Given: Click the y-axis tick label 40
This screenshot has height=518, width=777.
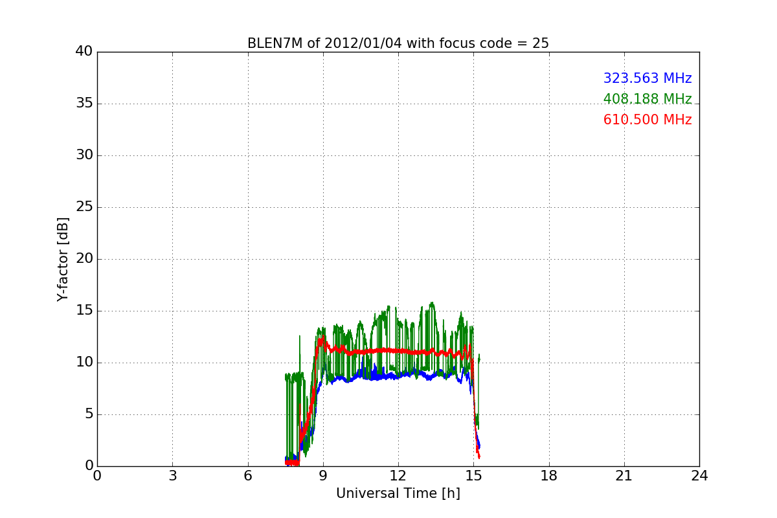Looking at the screenshot, I should [x=84, y=52].
